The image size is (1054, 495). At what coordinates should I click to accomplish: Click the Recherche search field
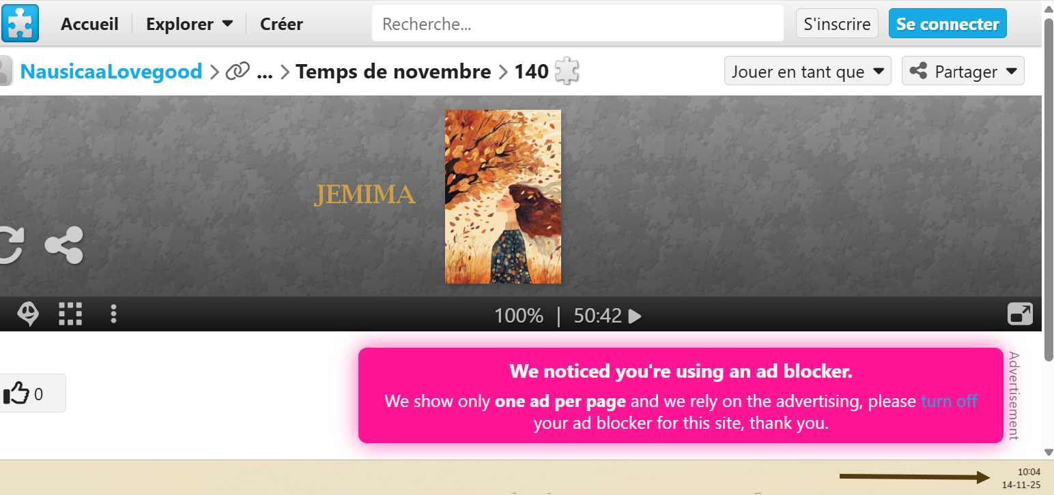click(578, 24)
